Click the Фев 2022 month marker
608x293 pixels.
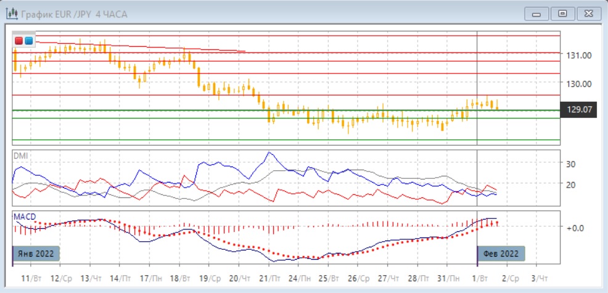tap(502, 254)
